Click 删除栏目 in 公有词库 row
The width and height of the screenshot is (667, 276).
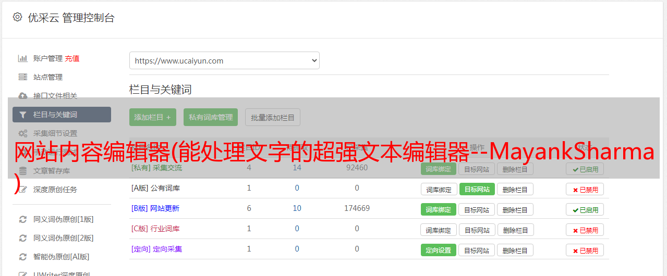click(515, 189)
